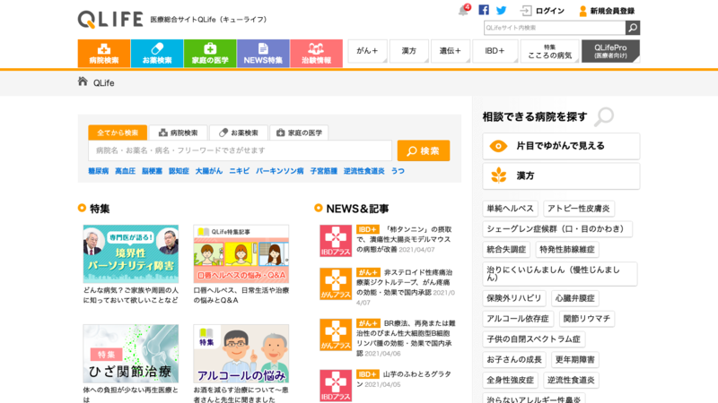Viewport: 718px width, 403px height.
Task: Click the 保険外リハビリ tag
Action: click(513, 298)
